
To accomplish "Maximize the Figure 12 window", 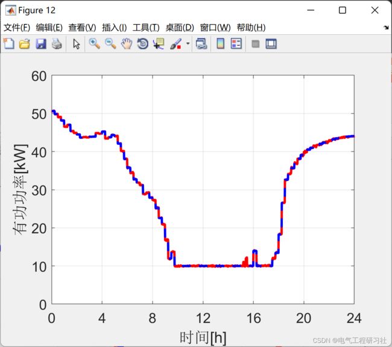I will [343, 10].
